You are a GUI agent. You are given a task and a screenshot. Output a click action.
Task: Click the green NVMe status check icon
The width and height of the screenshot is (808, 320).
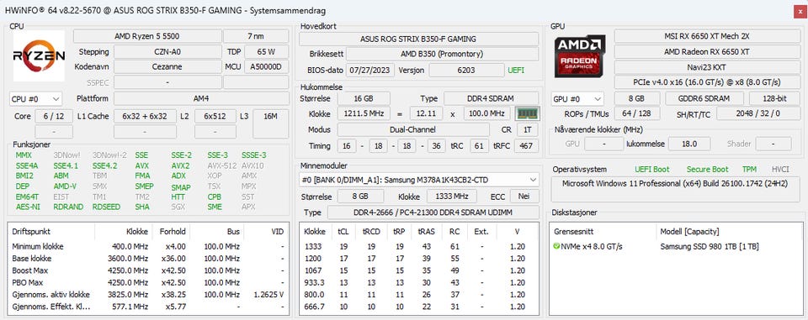(x=556, y=246)
